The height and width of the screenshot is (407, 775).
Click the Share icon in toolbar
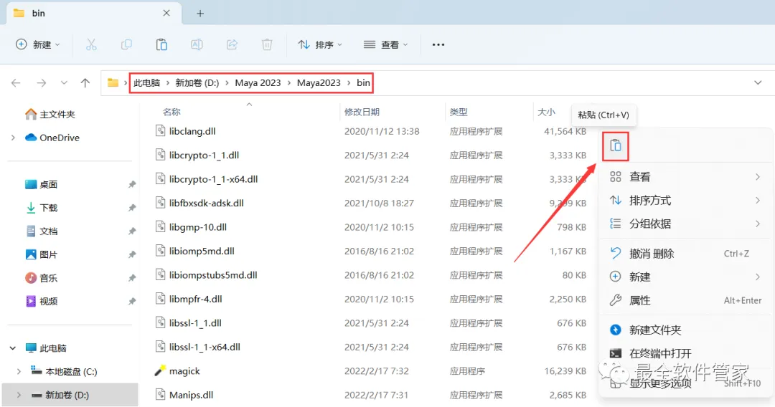232,45
